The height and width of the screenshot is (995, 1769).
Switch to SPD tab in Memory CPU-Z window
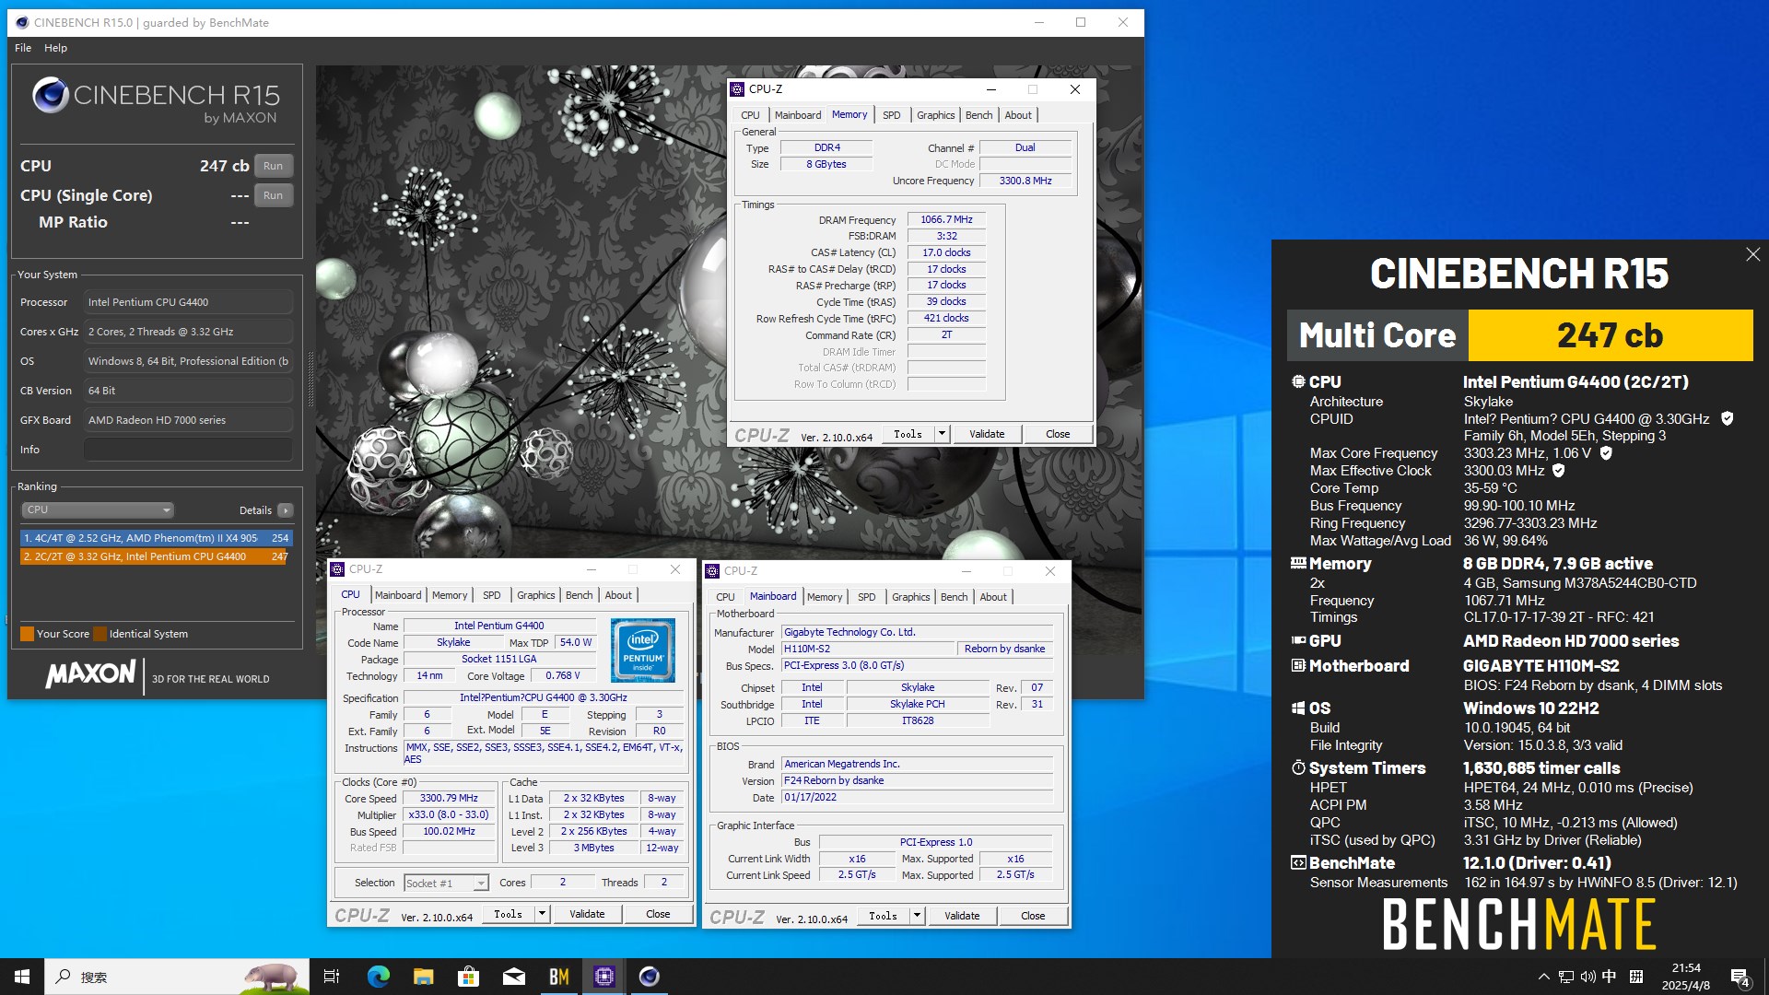[x=891, y=115]
